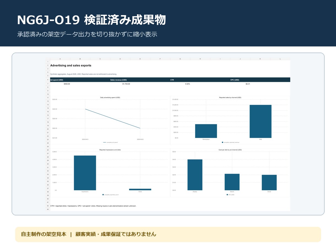Click the $1,400.00 axis label

pyautogui.click(x=175, y=99)
